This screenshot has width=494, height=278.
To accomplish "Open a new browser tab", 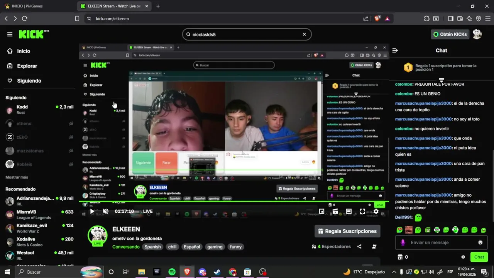I will coord(158,6).
